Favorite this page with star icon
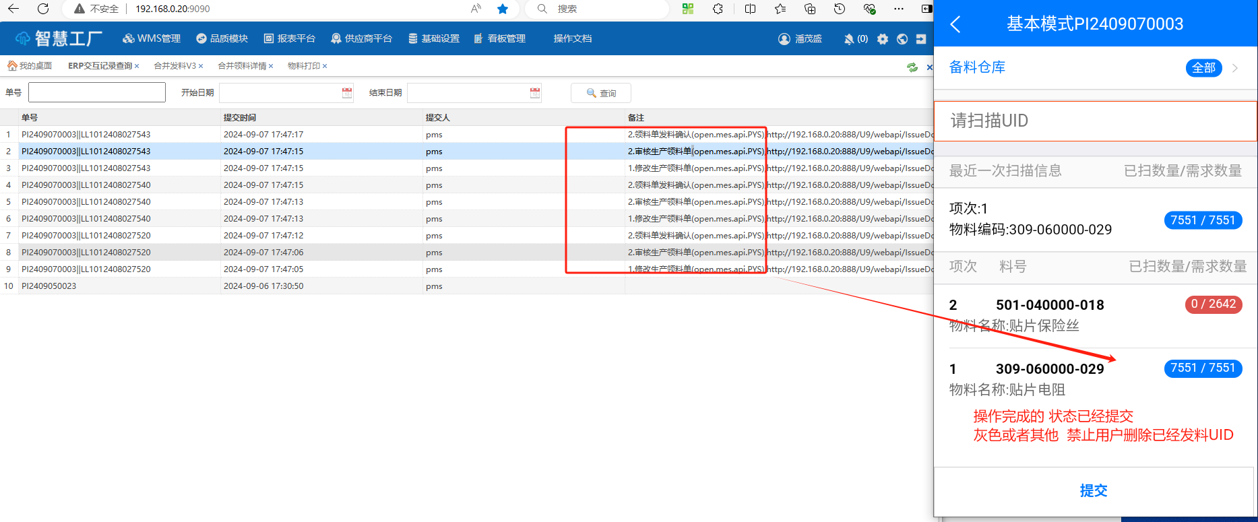Screen dimensions: 1258x522 (x=503, y=9)
